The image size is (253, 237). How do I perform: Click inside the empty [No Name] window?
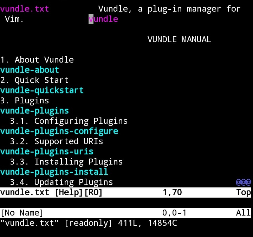coord(125,203)
